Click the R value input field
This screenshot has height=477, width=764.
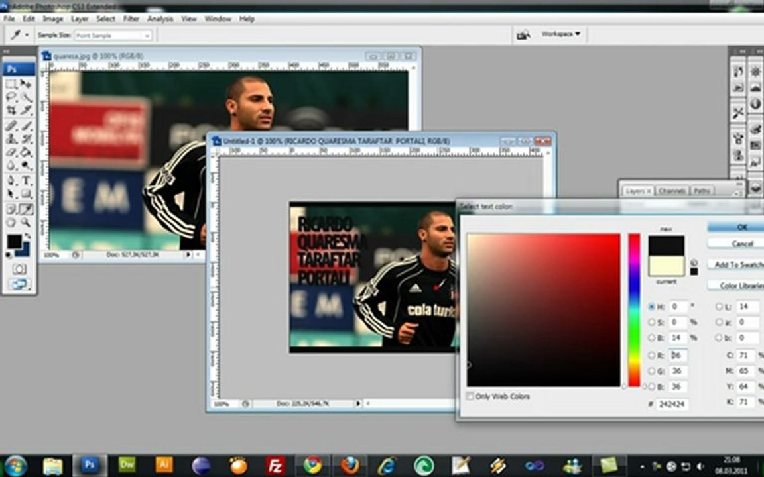(x=677, y=355)
